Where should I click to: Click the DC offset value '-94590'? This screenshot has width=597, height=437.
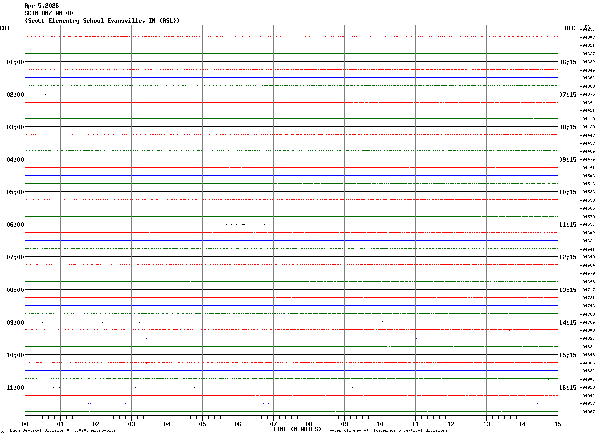click(x=587, y=225)
